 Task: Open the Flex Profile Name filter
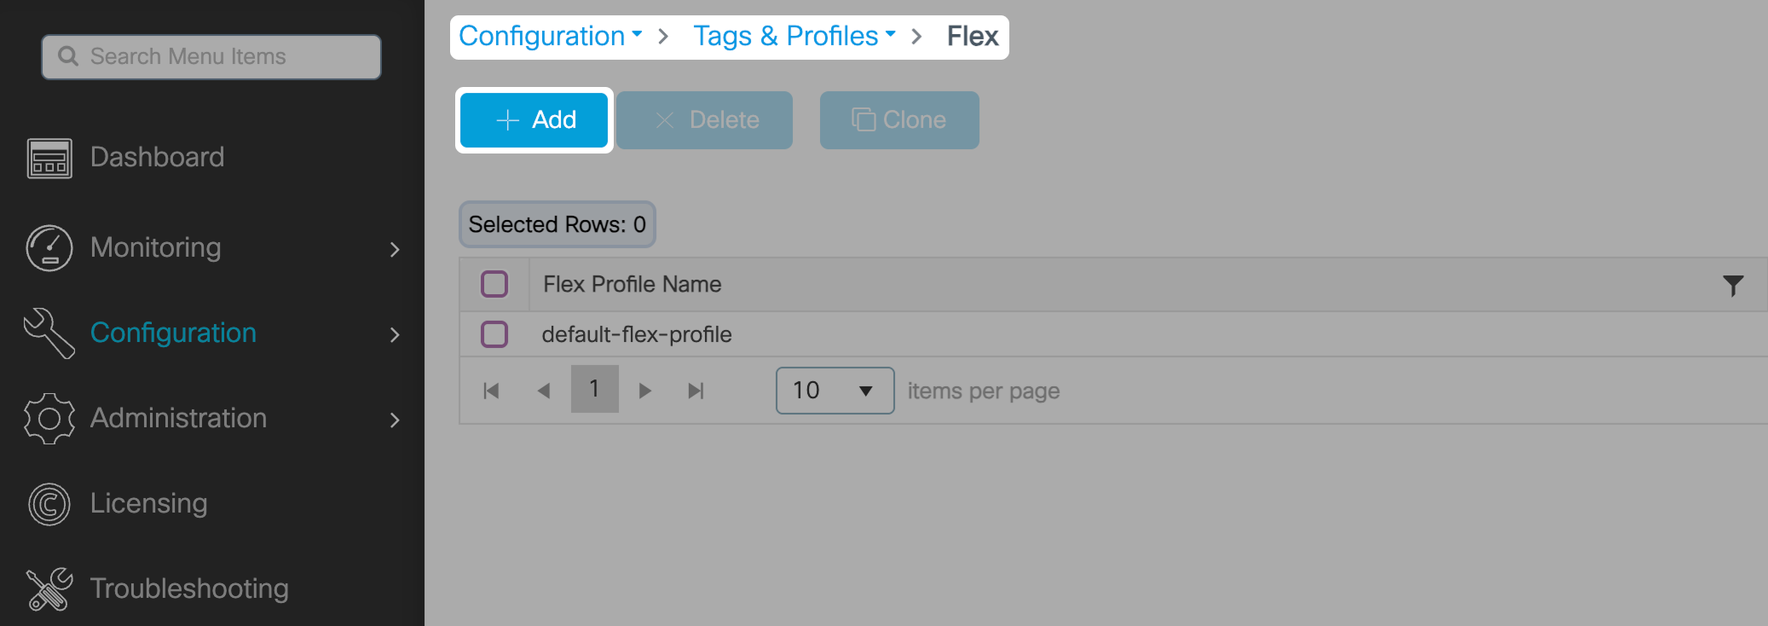coord(1732,285)
